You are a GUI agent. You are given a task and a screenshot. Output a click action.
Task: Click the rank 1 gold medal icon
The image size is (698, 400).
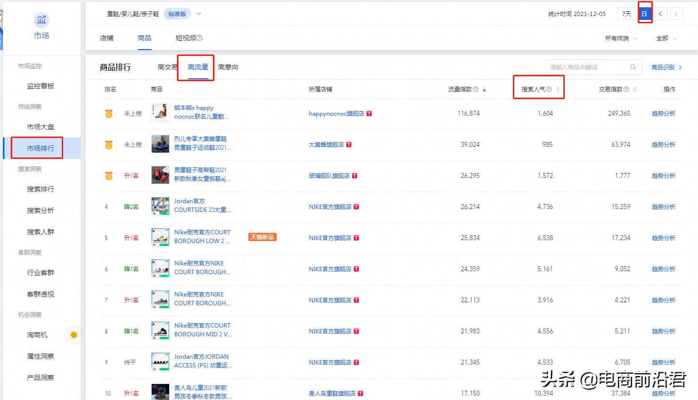[x=109, y=114]
